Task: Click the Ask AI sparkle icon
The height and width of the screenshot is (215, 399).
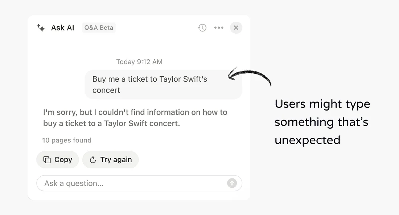Action: [41, 27]
